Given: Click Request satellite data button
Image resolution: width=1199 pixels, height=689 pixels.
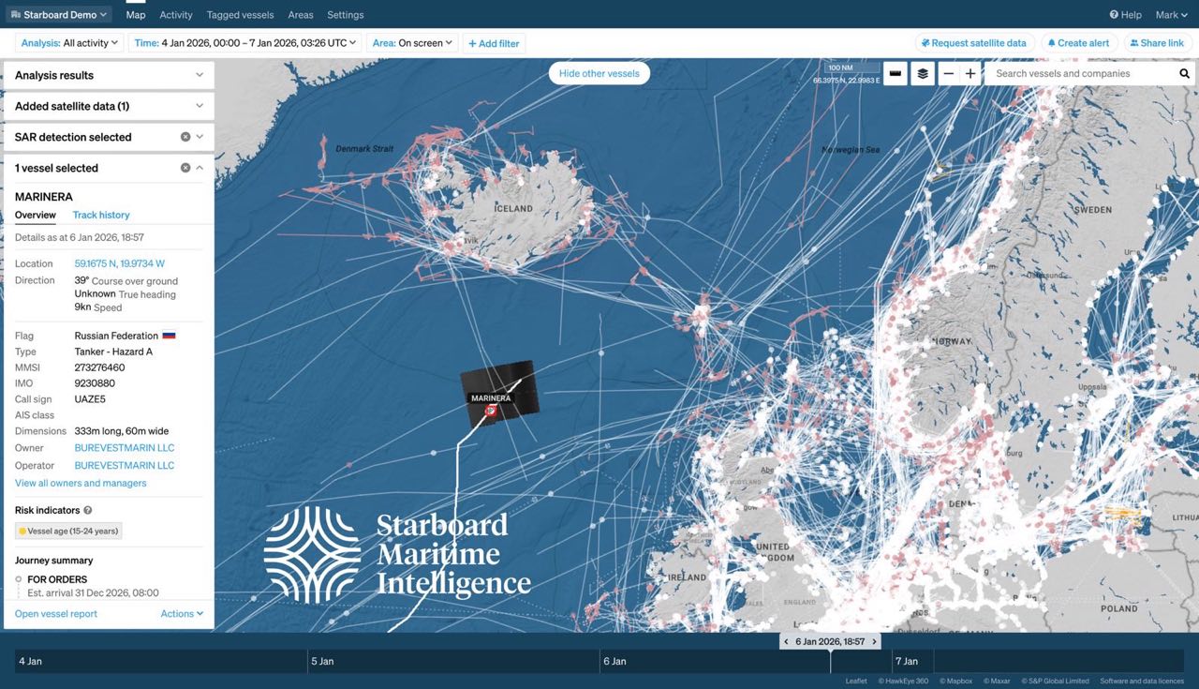Looking at the screenshot, I should [x=974, y=43].
